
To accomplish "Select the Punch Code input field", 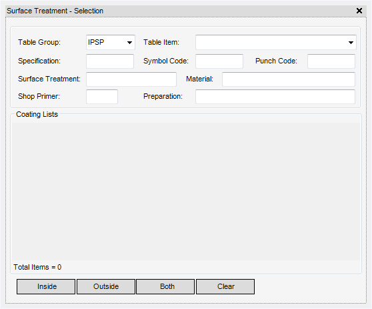I will [x=331, y=61].
